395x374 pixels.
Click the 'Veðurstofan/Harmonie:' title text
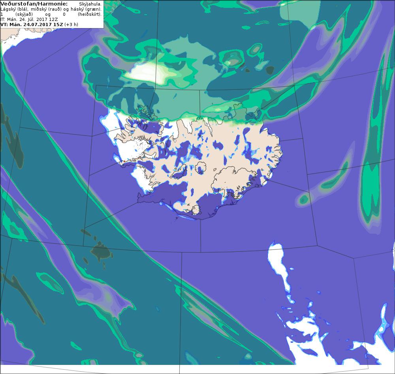click(34, 4)
